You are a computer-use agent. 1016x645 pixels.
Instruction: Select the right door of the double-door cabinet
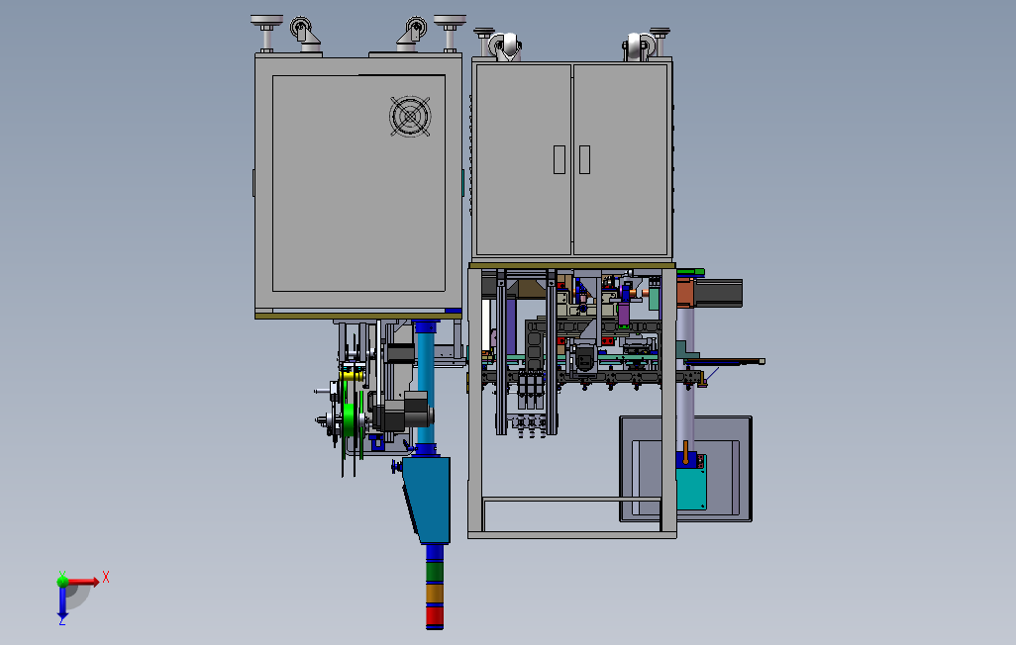coord(621,159)
